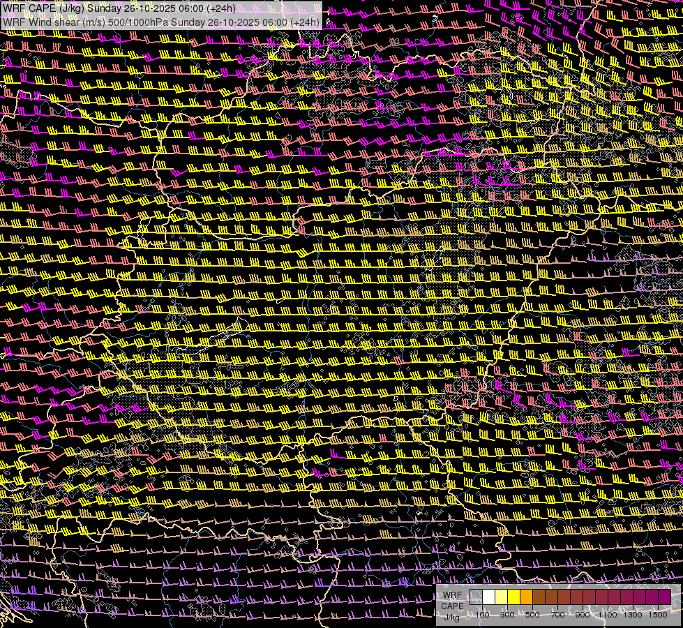
Task: Click the '100' legend value label
Action: tap(482, 615)
